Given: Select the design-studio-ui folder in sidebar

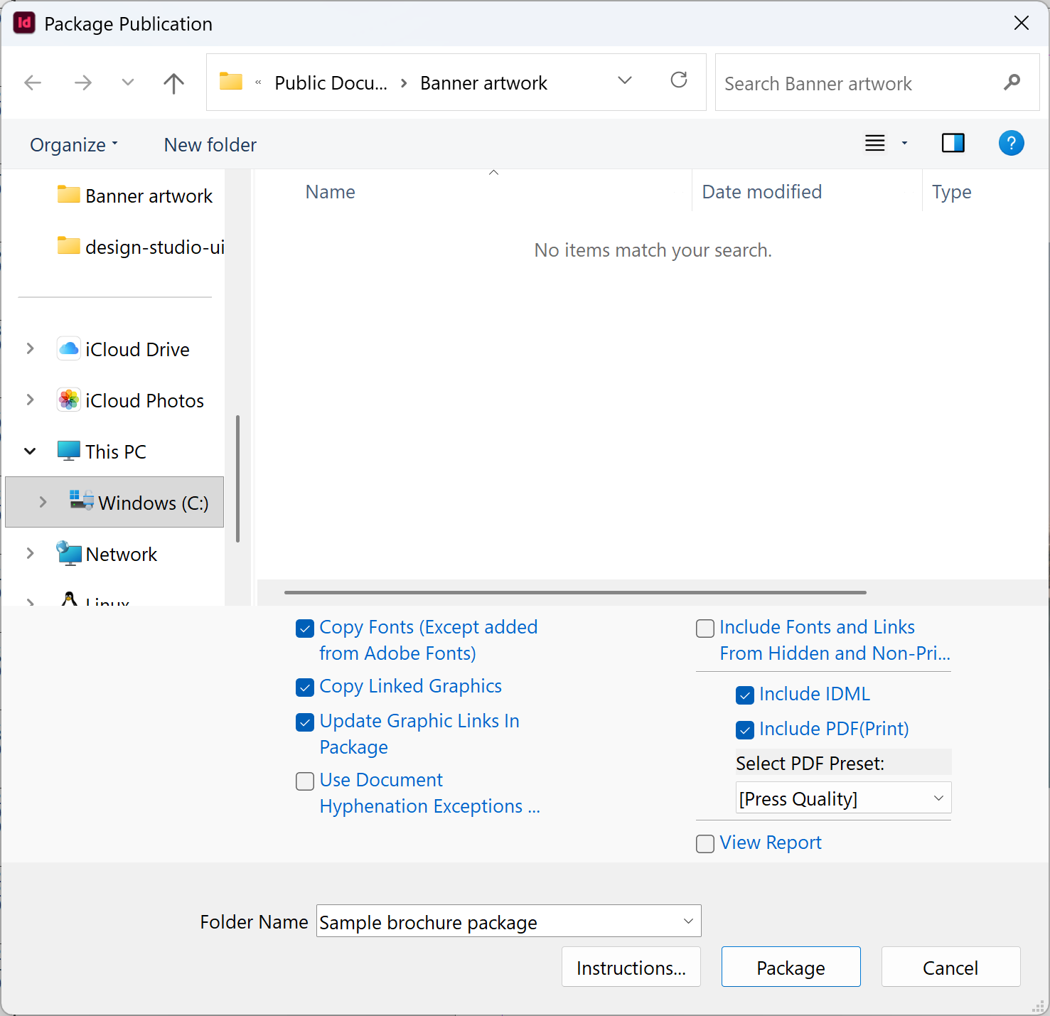Looking at the screenshot, I should (x=141, y=247).
